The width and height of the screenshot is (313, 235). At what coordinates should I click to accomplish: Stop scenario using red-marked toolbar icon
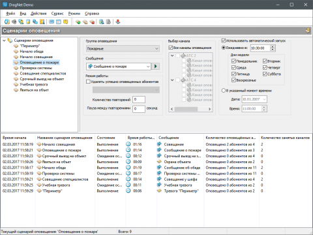92,22
